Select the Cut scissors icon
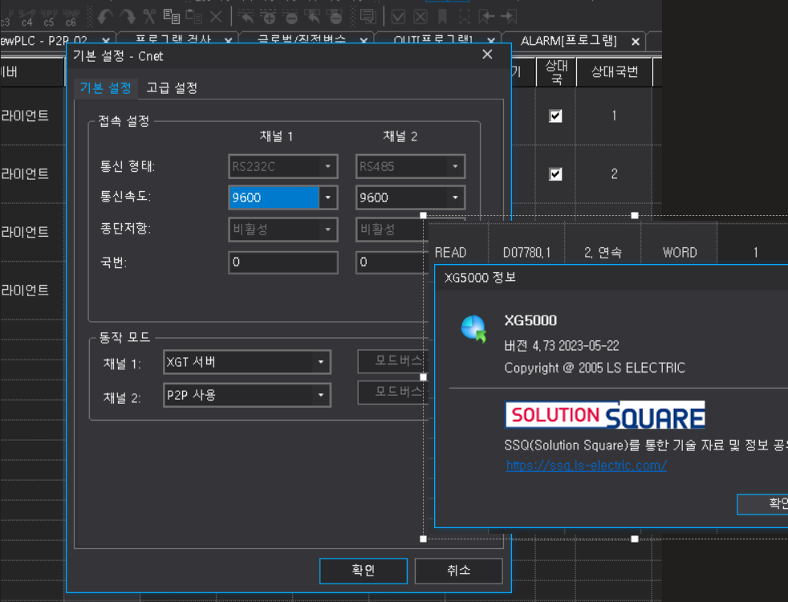Image resolution: width=788 pixels, height=602 pixels. [x=151, y=14]
